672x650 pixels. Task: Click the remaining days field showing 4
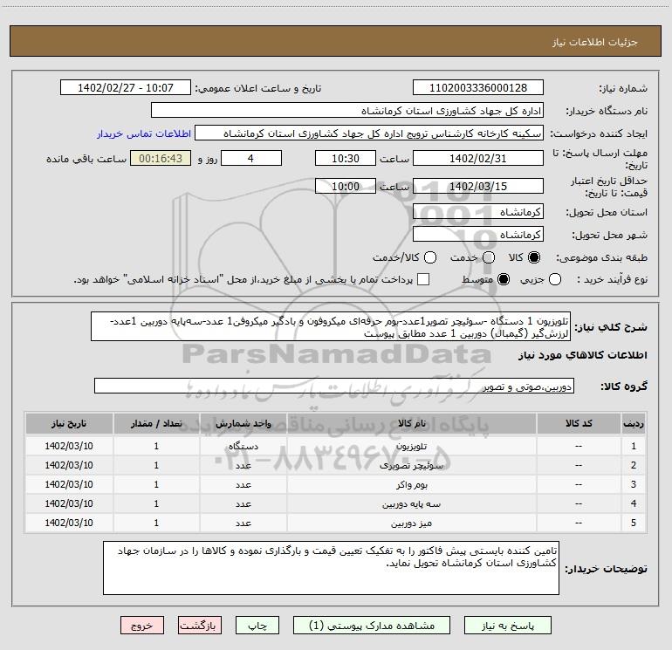point(251,158)
